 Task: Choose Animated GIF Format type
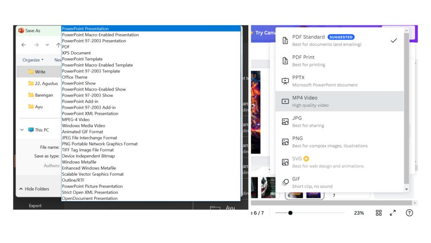point(151,132)
